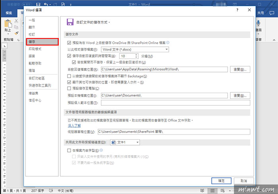Click the Copy icon in Word ribbon
278x194 pixels.
tap(16, 27)
